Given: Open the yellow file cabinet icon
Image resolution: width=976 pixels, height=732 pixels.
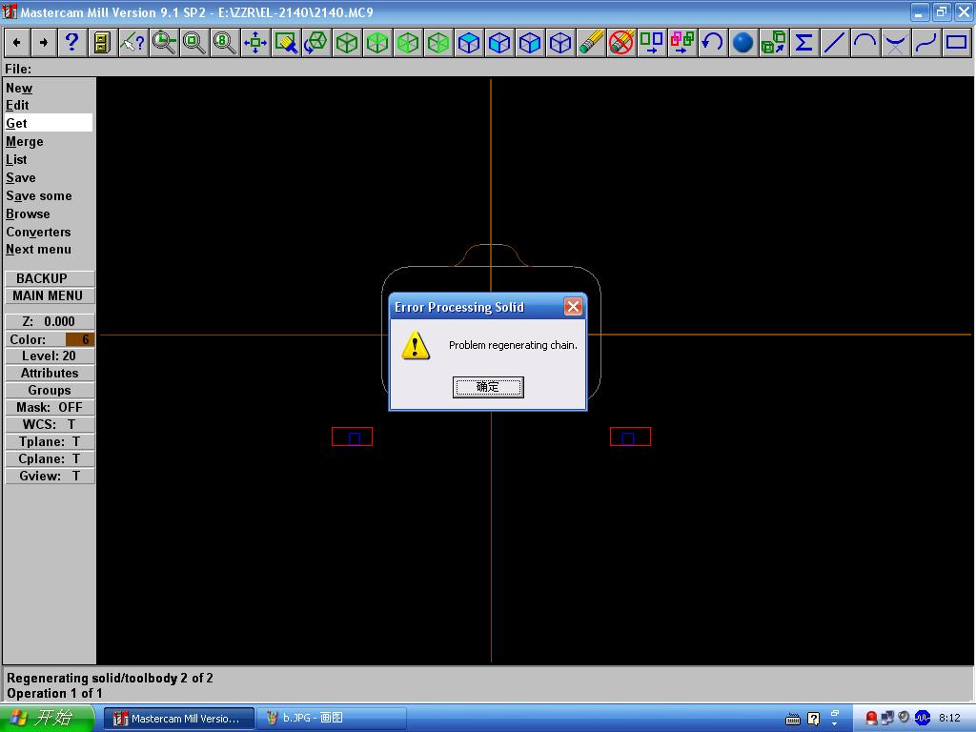Looking at the screenshot, I should pos(102,43).
